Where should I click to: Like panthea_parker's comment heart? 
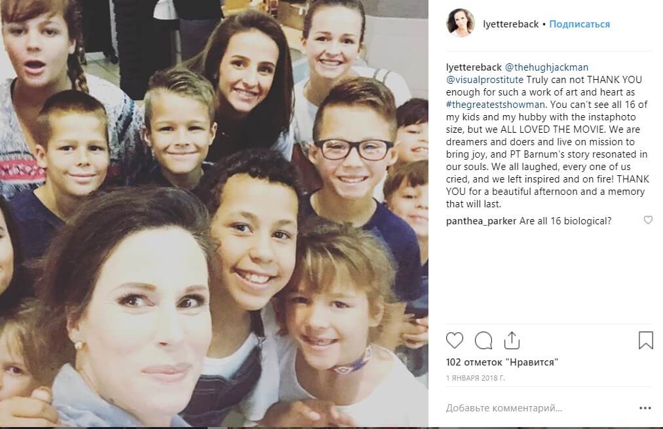[648, 220]
